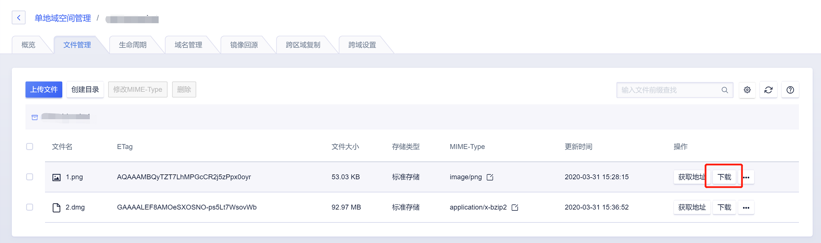Viewport: 821px width, 243px height.
Task: Open the 域名管理 tab
Action: (x=188, y=45)
